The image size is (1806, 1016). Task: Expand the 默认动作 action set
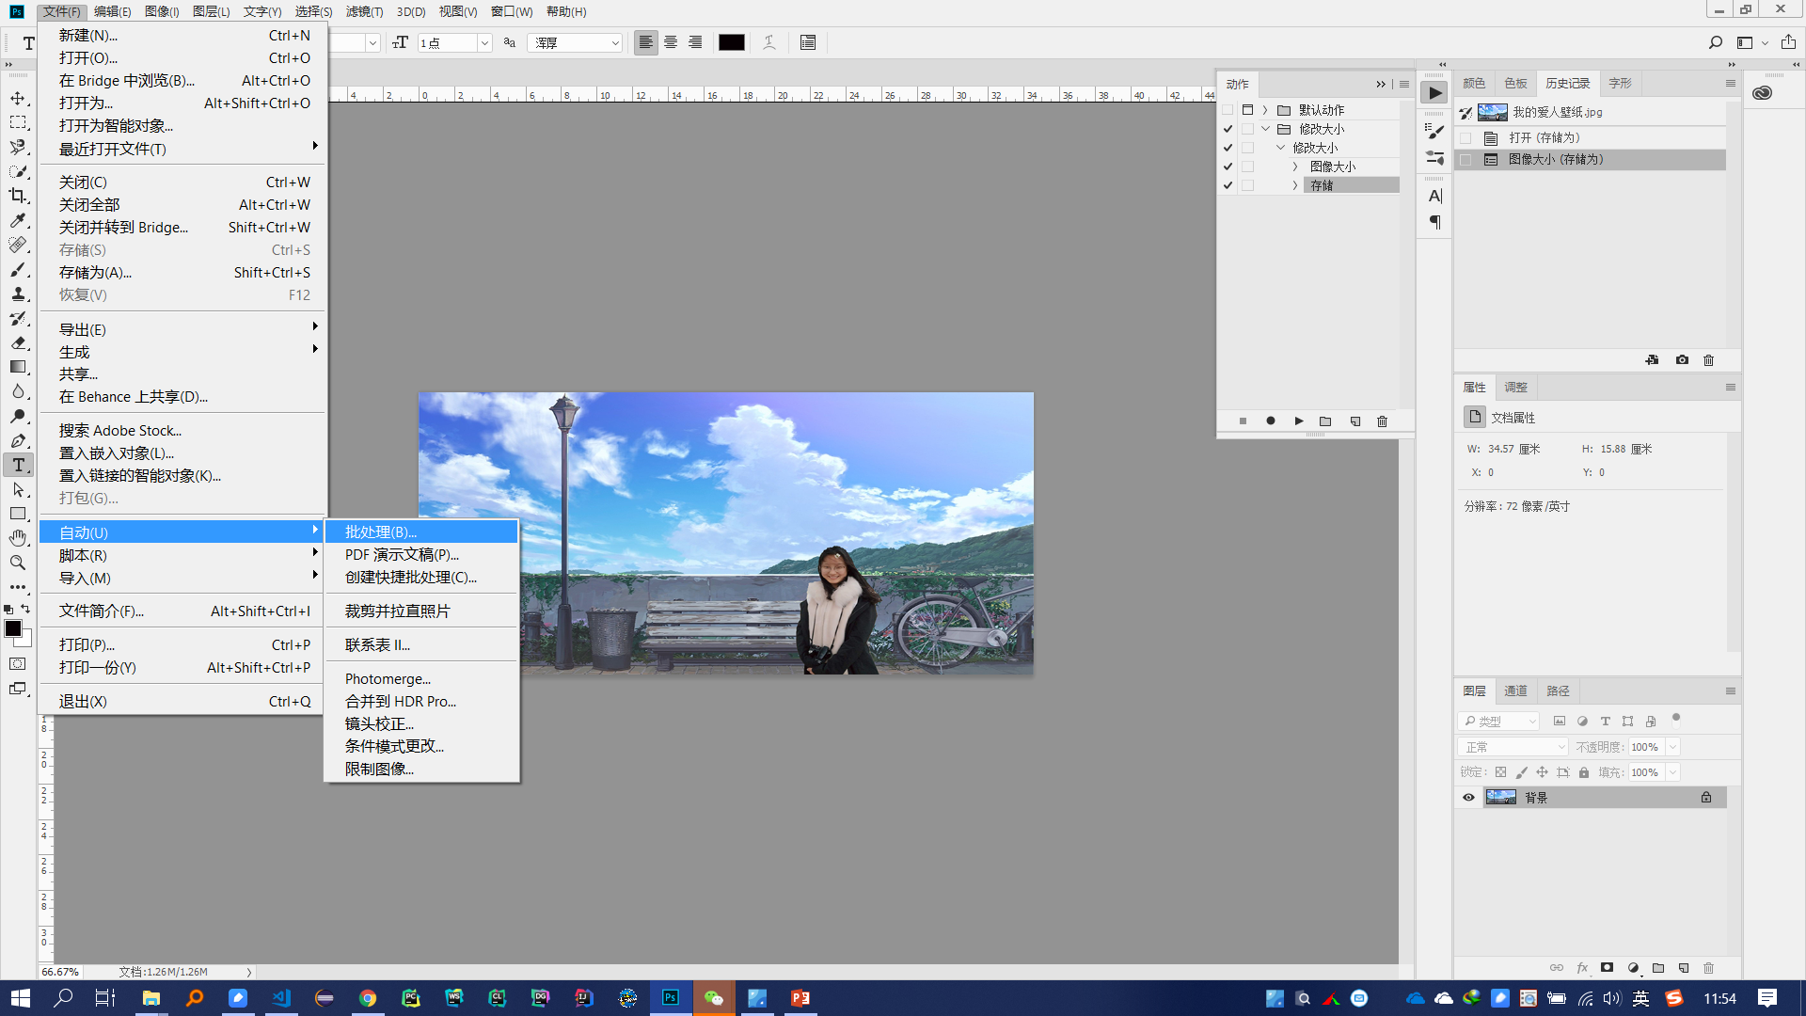1265,110
